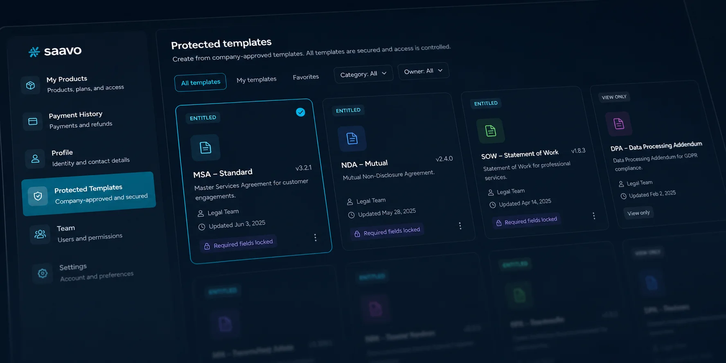
Task: Open the Team users icon
Action: click(40, 234)
